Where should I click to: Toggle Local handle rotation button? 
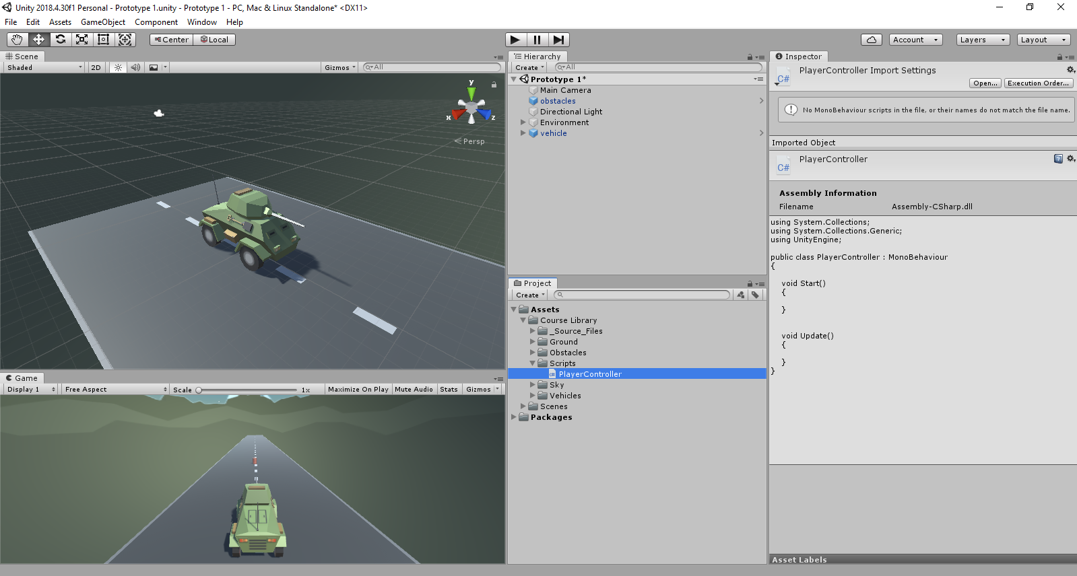point(214,40)
